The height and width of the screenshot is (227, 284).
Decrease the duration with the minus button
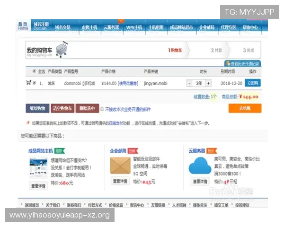point(189,83)
